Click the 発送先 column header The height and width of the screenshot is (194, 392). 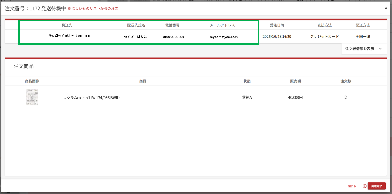click(67, 25)
